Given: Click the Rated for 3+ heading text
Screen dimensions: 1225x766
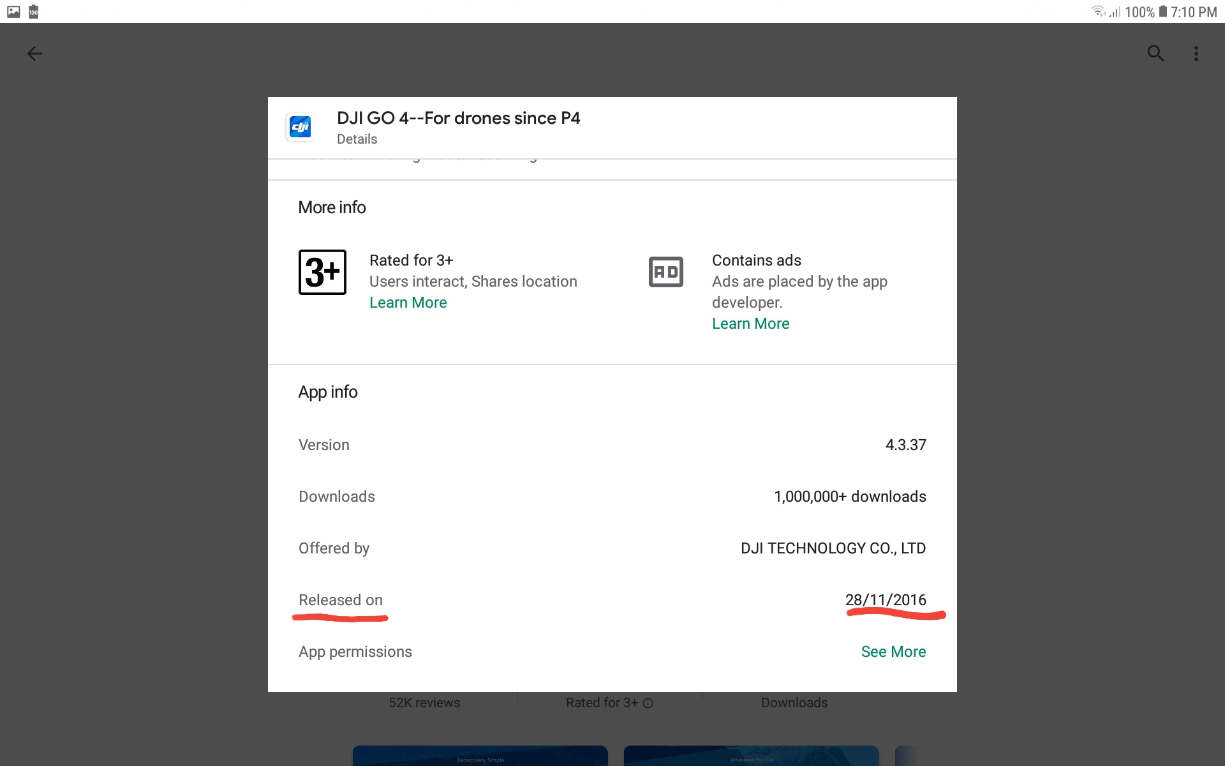Looking at the screenshot, I should click(x=412, y=260).
